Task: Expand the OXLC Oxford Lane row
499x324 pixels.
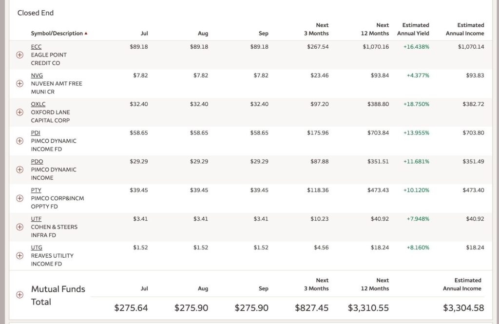Action: point(20,112)
